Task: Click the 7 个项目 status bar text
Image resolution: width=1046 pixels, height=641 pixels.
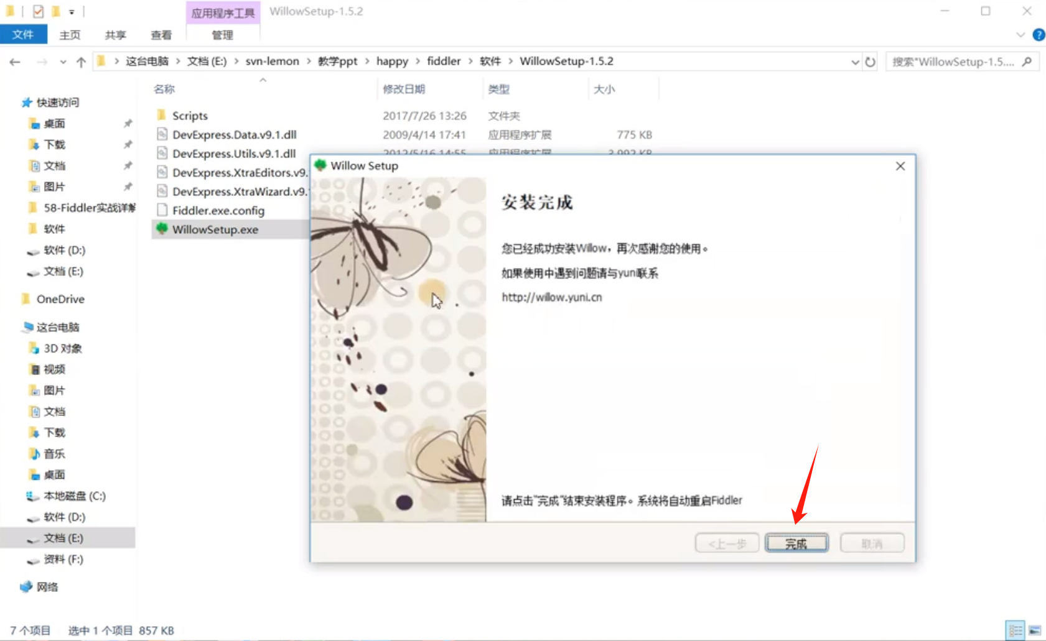Action: [30, 630]
